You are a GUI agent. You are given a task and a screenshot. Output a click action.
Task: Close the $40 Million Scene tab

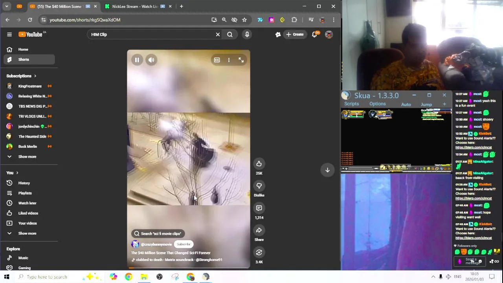(95, 6)
